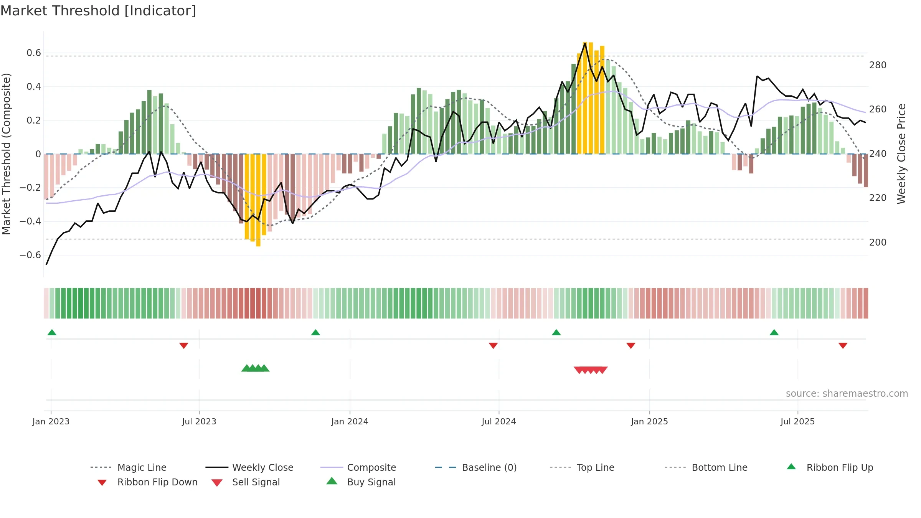Viewport: 921px width, 518px height.
Task: Click the Weekly Close Price axis title
Action: pyautogui.click(x=901, y=153)
